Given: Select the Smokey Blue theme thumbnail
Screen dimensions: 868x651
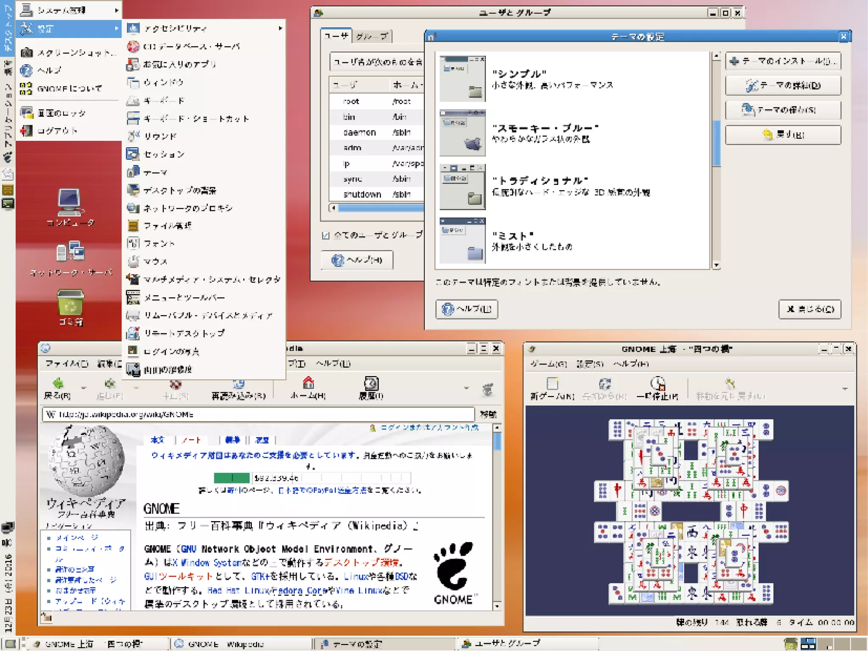Looking at the screenshot, I should pyautogui.click(x=462, y=133).
